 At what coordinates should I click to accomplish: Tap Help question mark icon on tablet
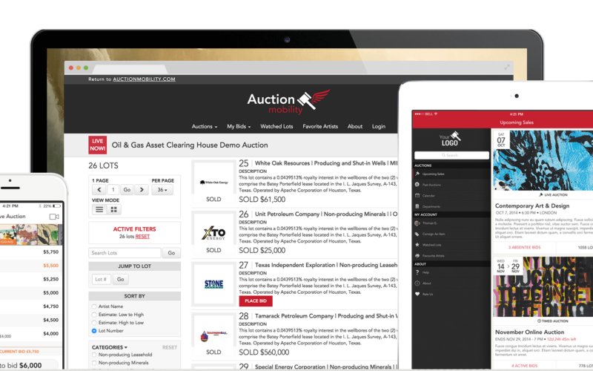pyautogui.click(x=417, y=272)
